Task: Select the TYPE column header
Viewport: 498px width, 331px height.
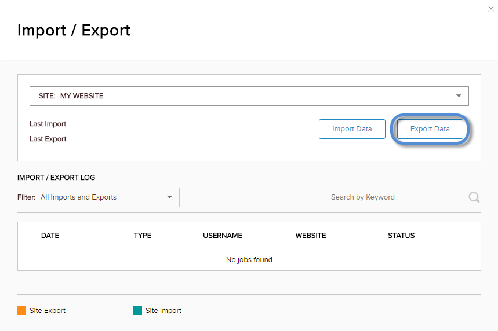Action: pyautogui.click(x=142, y=236)
